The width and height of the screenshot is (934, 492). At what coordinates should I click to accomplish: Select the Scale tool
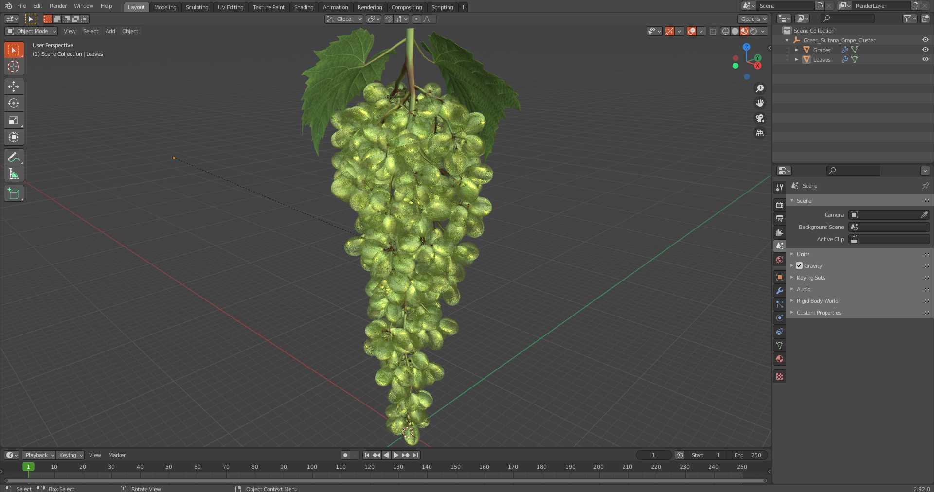[14, 120]
